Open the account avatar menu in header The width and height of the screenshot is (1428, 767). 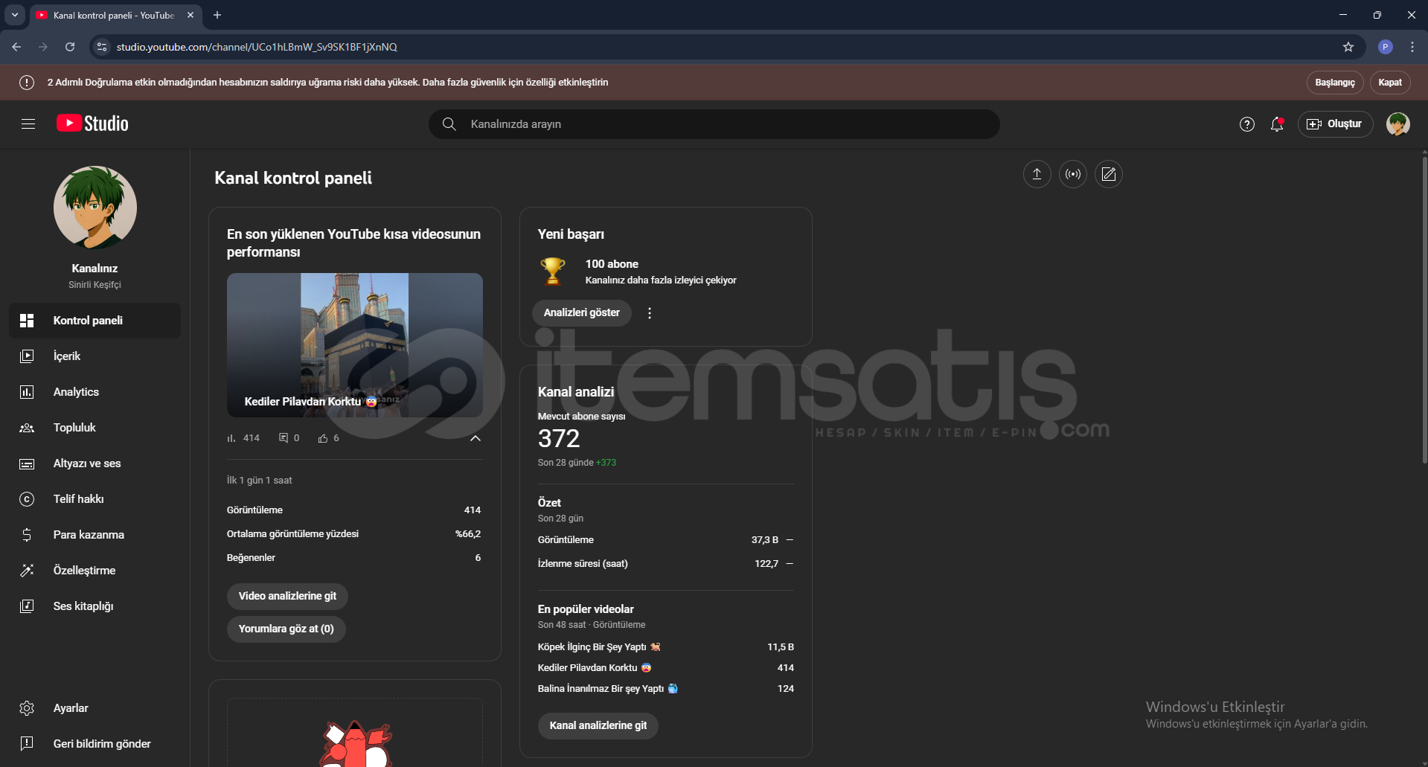click(1398, 124)
